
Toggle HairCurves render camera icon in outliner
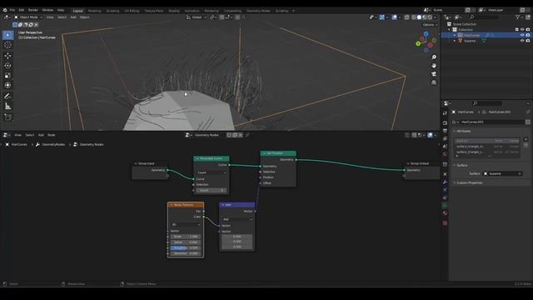point(528,35)
